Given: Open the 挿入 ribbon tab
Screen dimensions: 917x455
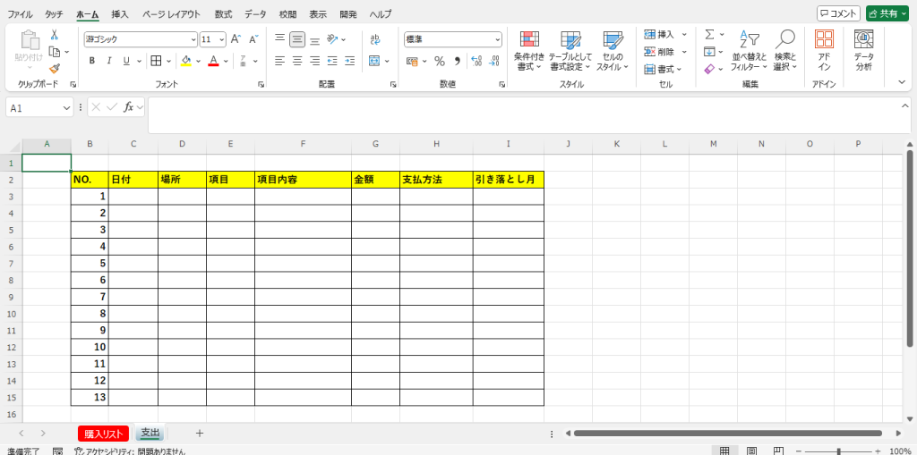Looking at the screenshot, I should [120, 14].
